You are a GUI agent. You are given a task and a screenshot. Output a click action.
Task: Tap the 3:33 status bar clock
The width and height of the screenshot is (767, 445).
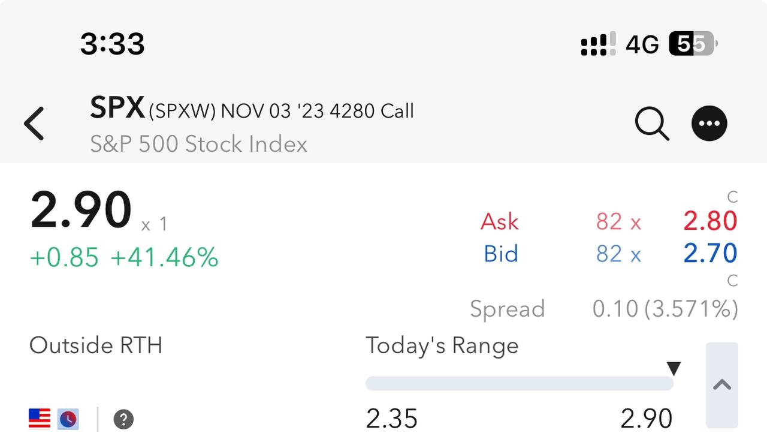coord(113,44)
